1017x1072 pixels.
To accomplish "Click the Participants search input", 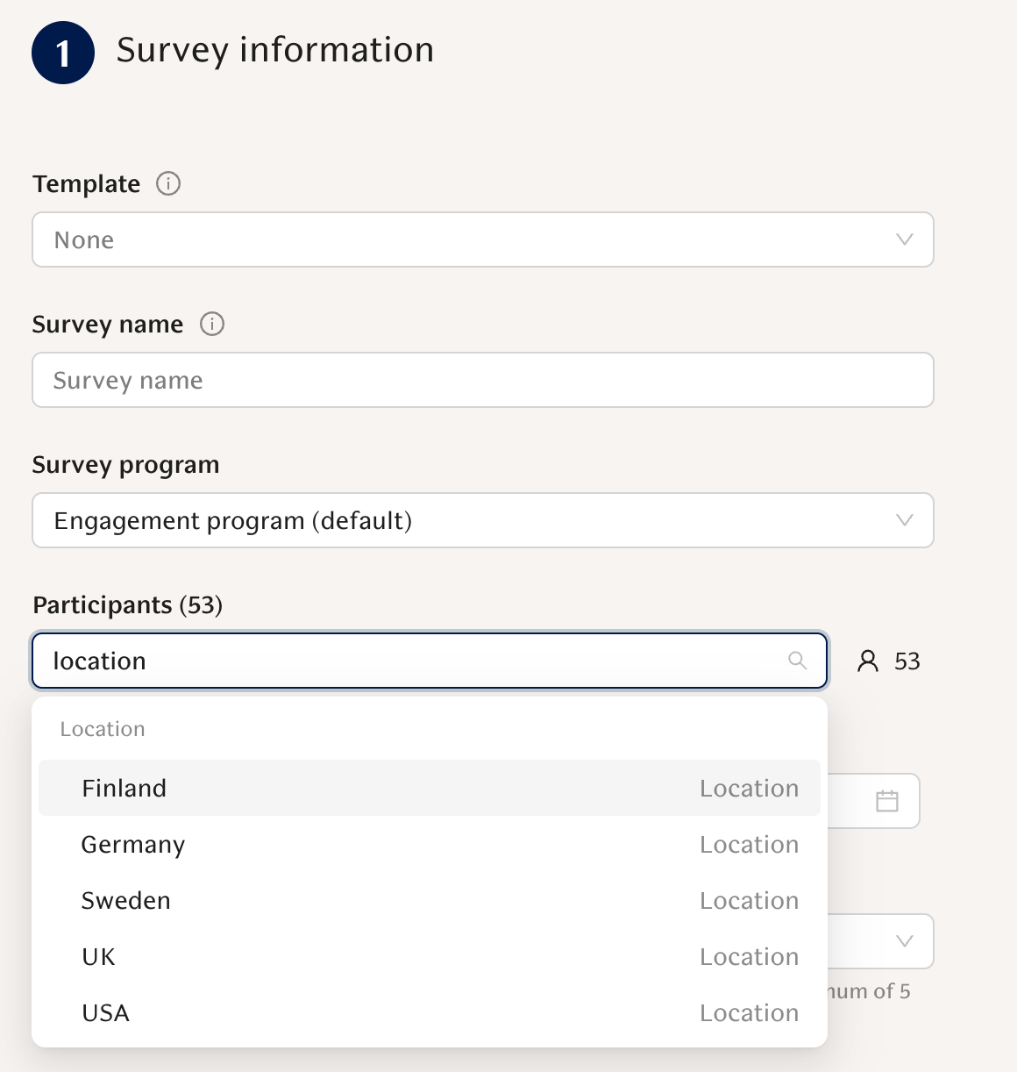I will pyautogui.click(x=412, y=661).
